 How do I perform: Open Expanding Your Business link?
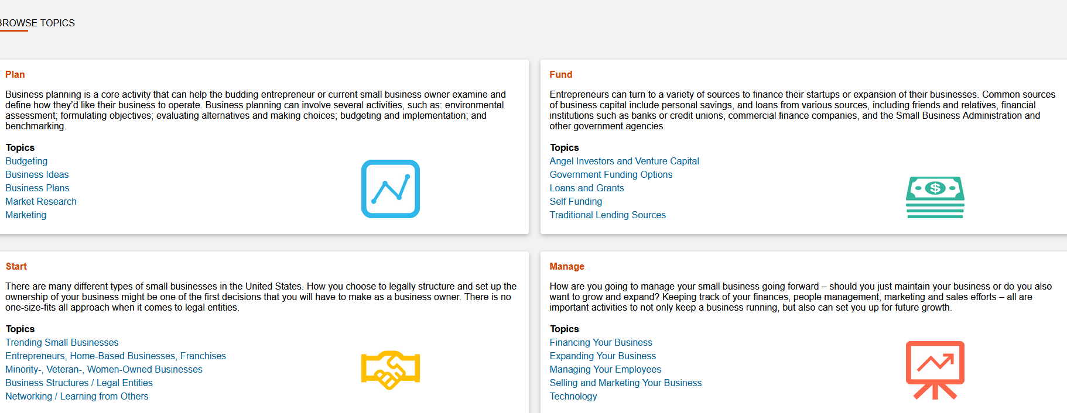click(x=603, y=356)
